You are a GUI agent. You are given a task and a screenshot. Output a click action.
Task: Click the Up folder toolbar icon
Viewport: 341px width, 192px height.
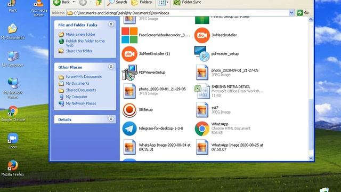pos(99,2)
